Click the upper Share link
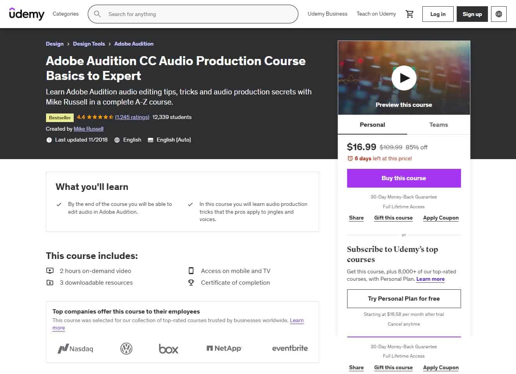This screenshot has width=516, height=374. click(356, 218)
